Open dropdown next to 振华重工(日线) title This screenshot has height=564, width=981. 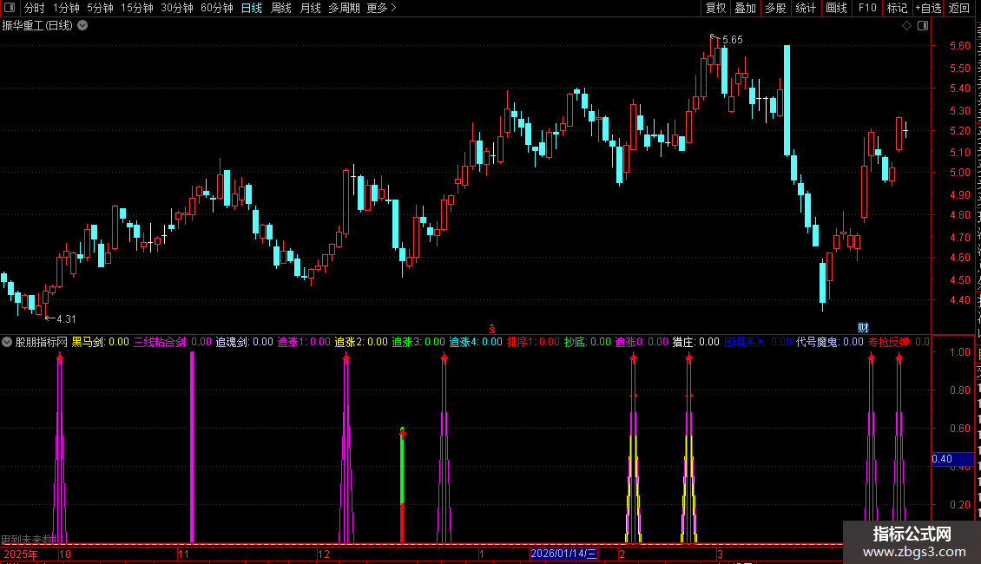82,26
